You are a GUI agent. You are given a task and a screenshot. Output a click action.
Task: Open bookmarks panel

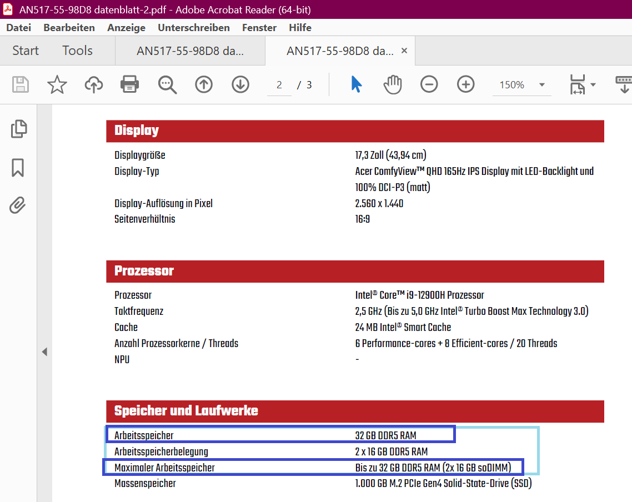[18, 168]
